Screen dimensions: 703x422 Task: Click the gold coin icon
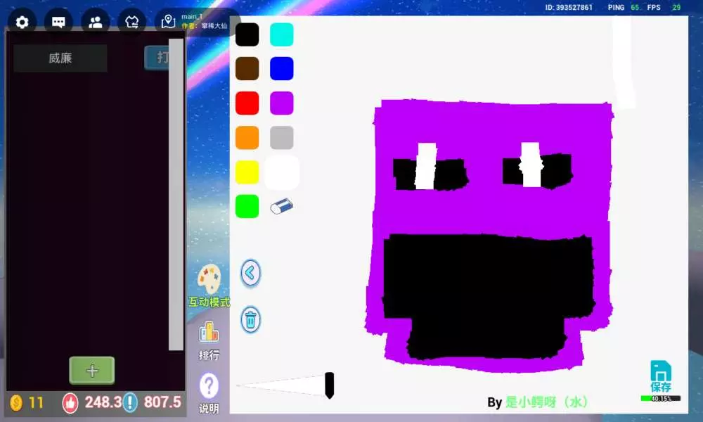click(x=16, y=402)
